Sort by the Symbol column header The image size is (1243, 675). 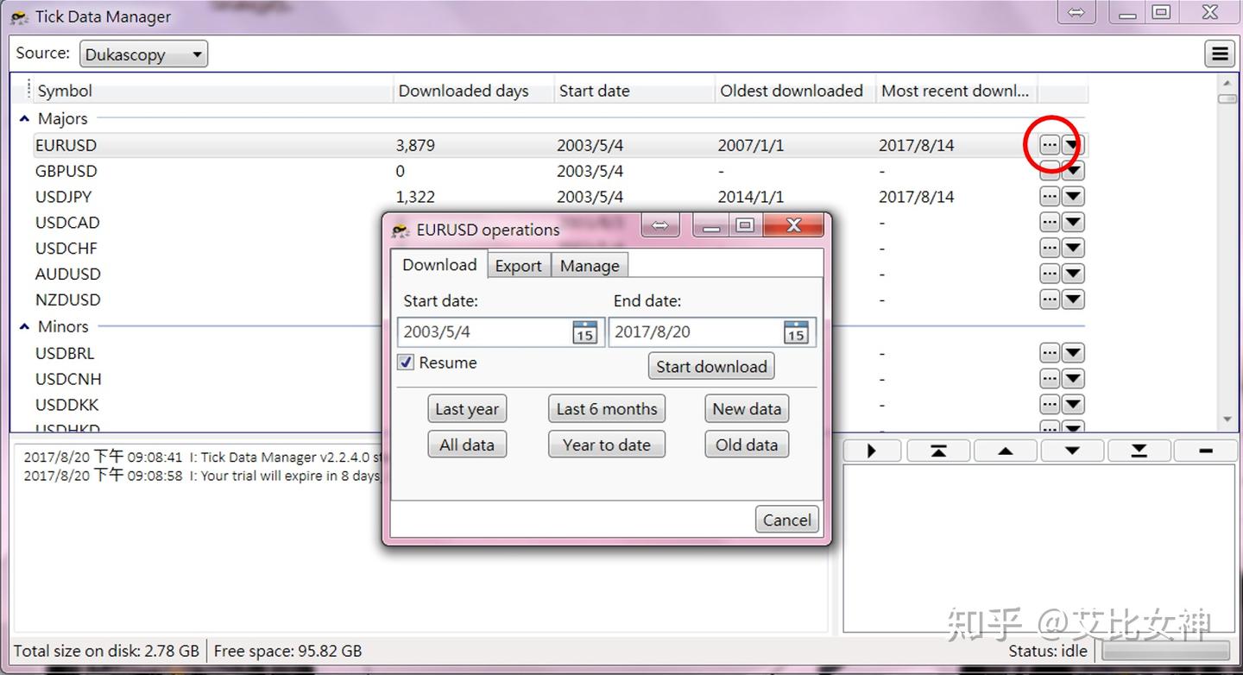(x=213, y=91)
